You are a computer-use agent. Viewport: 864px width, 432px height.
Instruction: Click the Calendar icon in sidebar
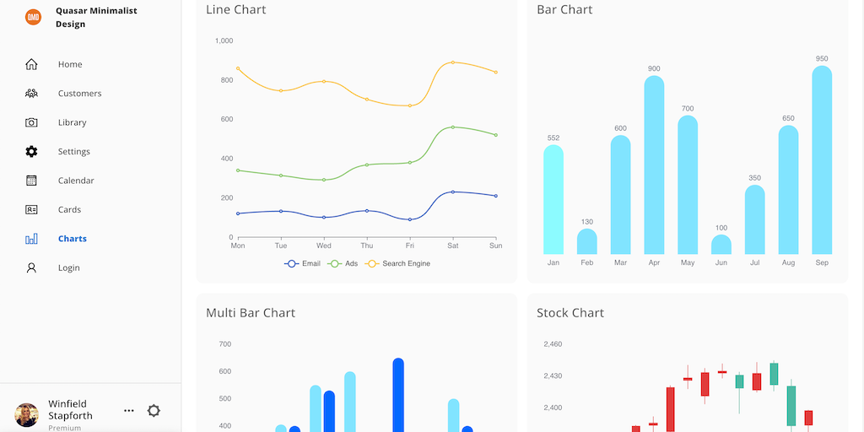point(31,181)
